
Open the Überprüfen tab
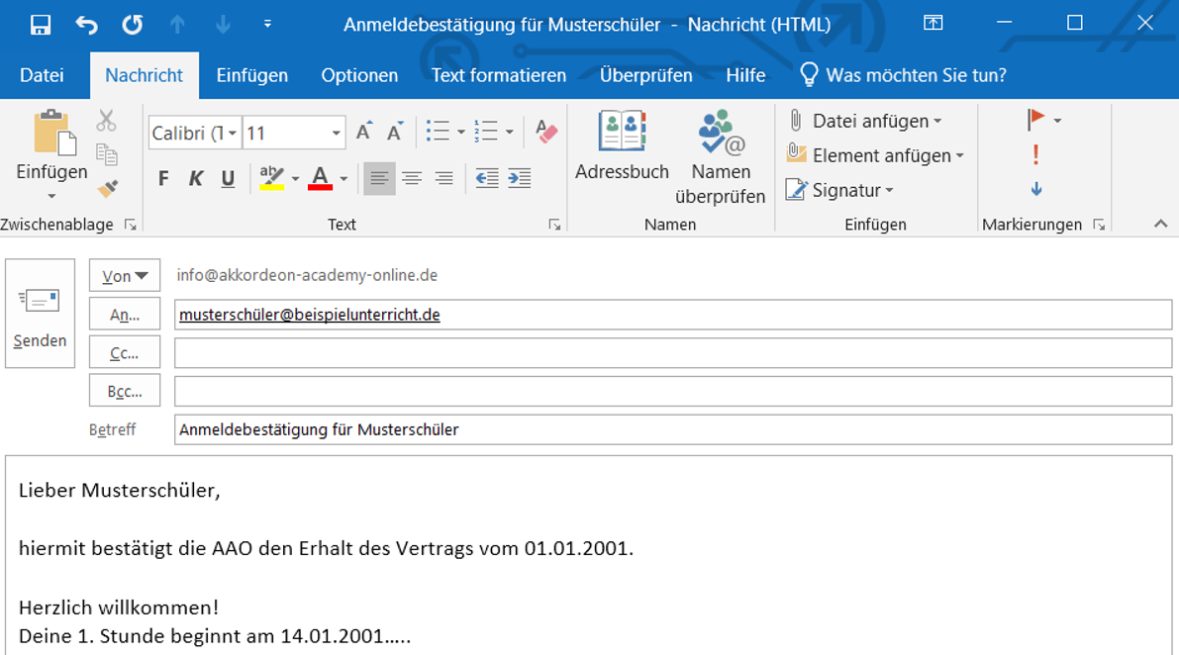pyautogui.click(x=645, y=75)
